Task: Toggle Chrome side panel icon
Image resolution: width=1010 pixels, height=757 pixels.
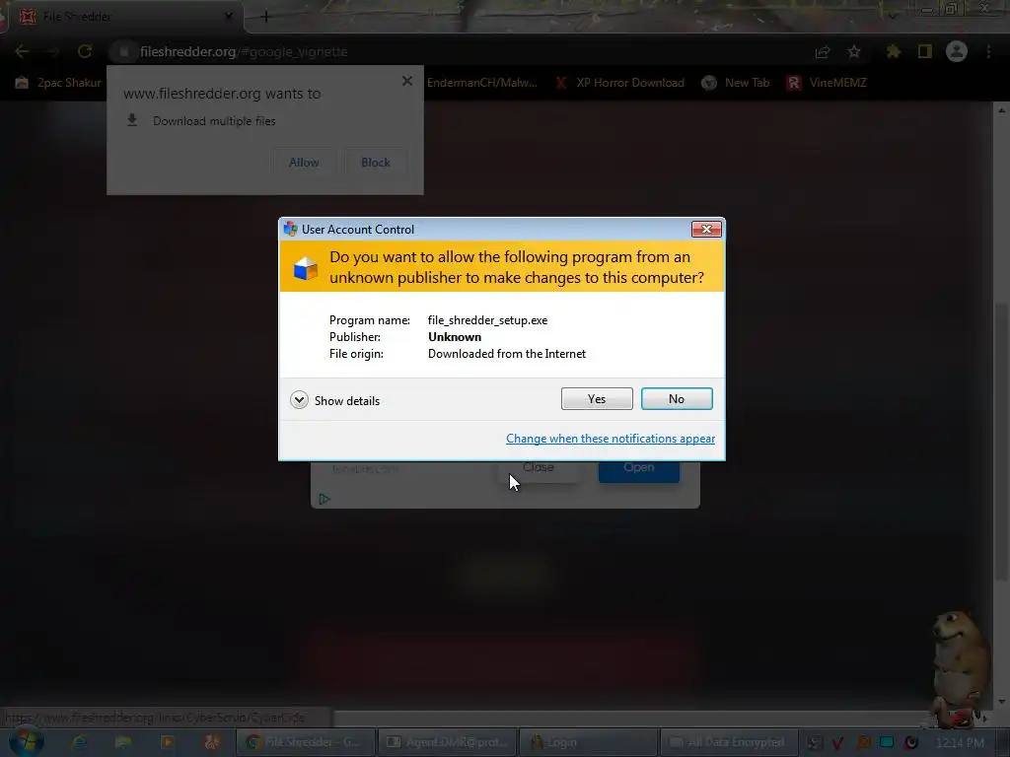Action: click(925, 51)
